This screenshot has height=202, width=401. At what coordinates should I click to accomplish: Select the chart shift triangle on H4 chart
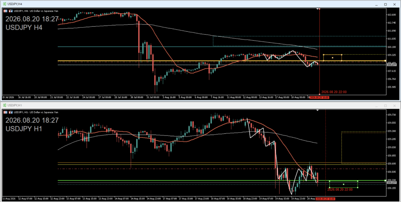click(x=317, y=9)
